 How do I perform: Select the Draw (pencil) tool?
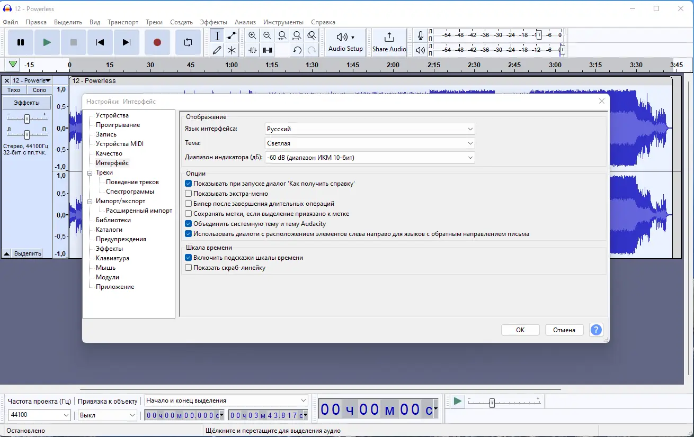click(217, 50)
